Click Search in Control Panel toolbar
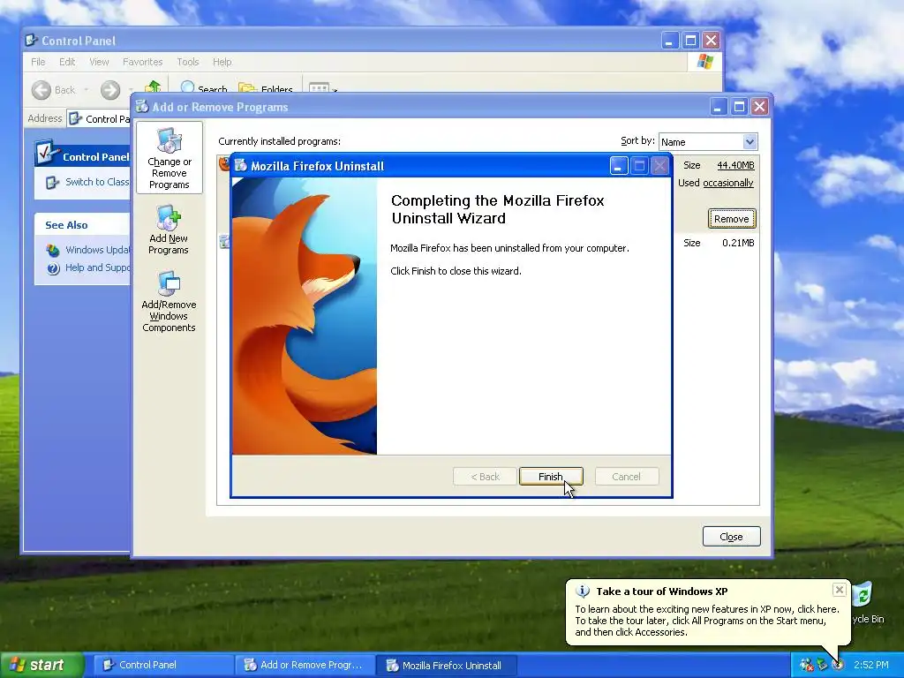 204,88
